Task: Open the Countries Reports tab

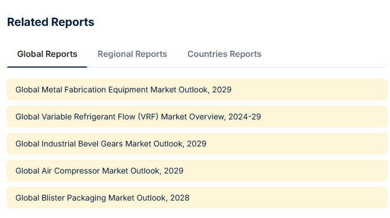Action: click(x=224, y=54)
